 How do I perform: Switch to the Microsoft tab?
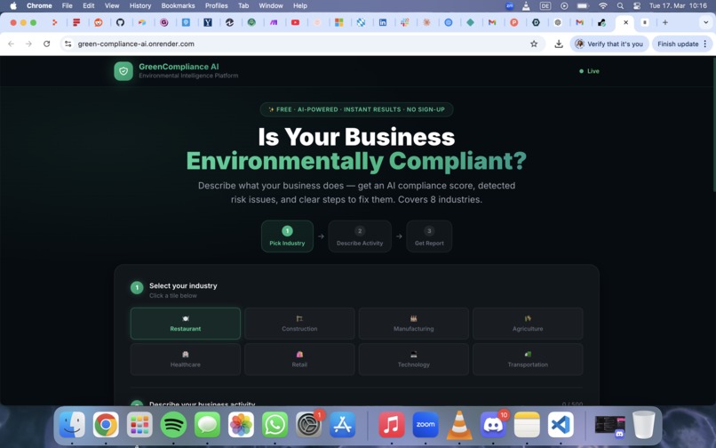[x=338, y=22]
